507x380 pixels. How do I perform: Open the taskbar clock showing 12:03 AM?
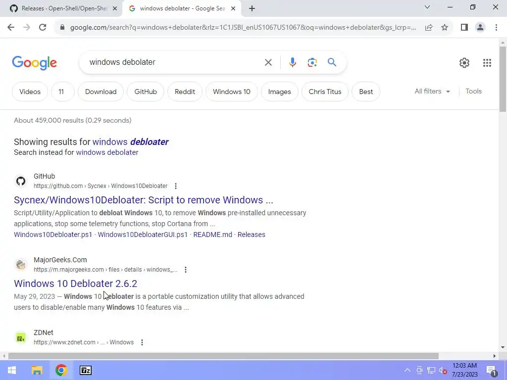coord(464,370)
